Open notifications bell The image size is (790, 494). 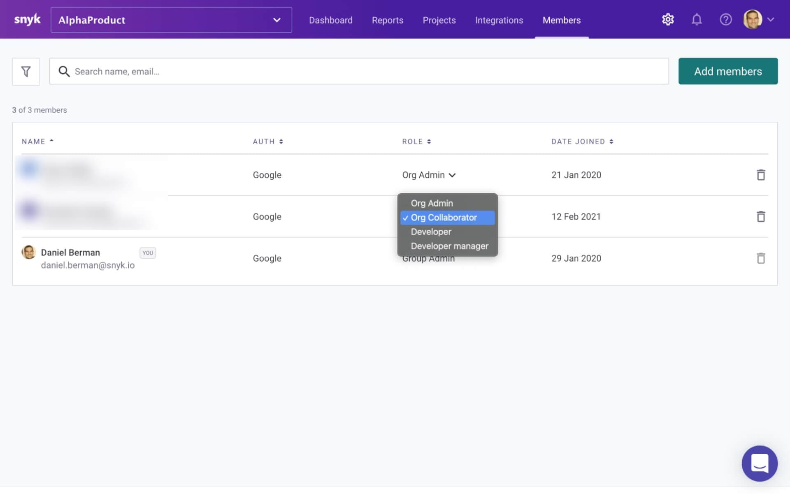pos(696,19)
